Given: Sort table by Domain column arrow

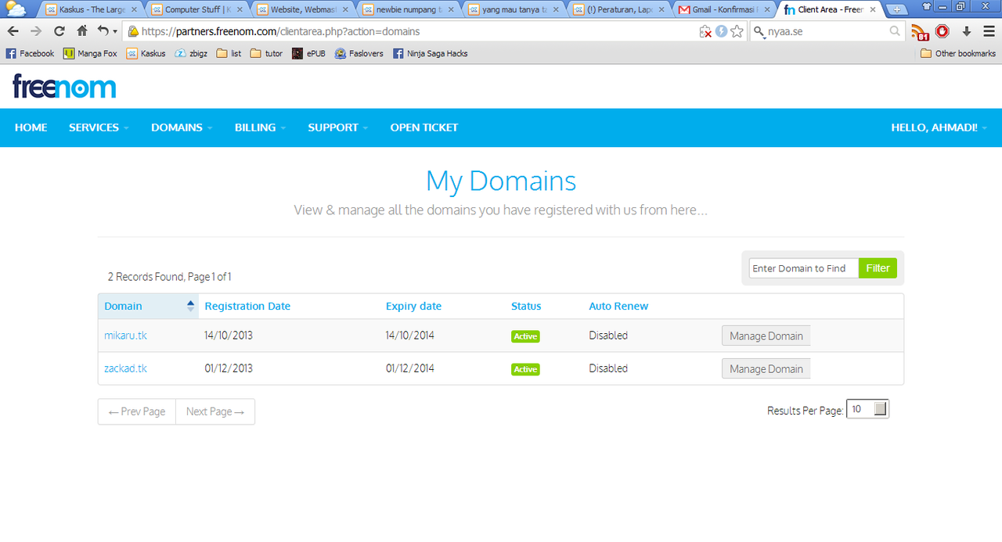Looking at the screenshot, I should point(190,307).
